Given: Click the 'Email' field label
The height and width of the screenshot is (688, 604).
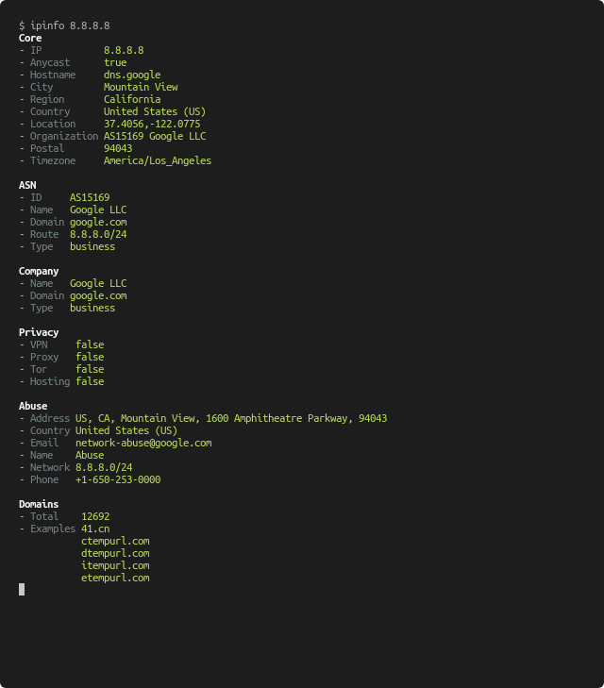Looking at the screenshot, I should pos(44,444).
